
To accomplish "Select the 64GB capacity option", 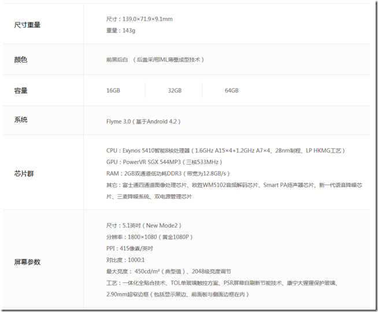I will (231, 91).
